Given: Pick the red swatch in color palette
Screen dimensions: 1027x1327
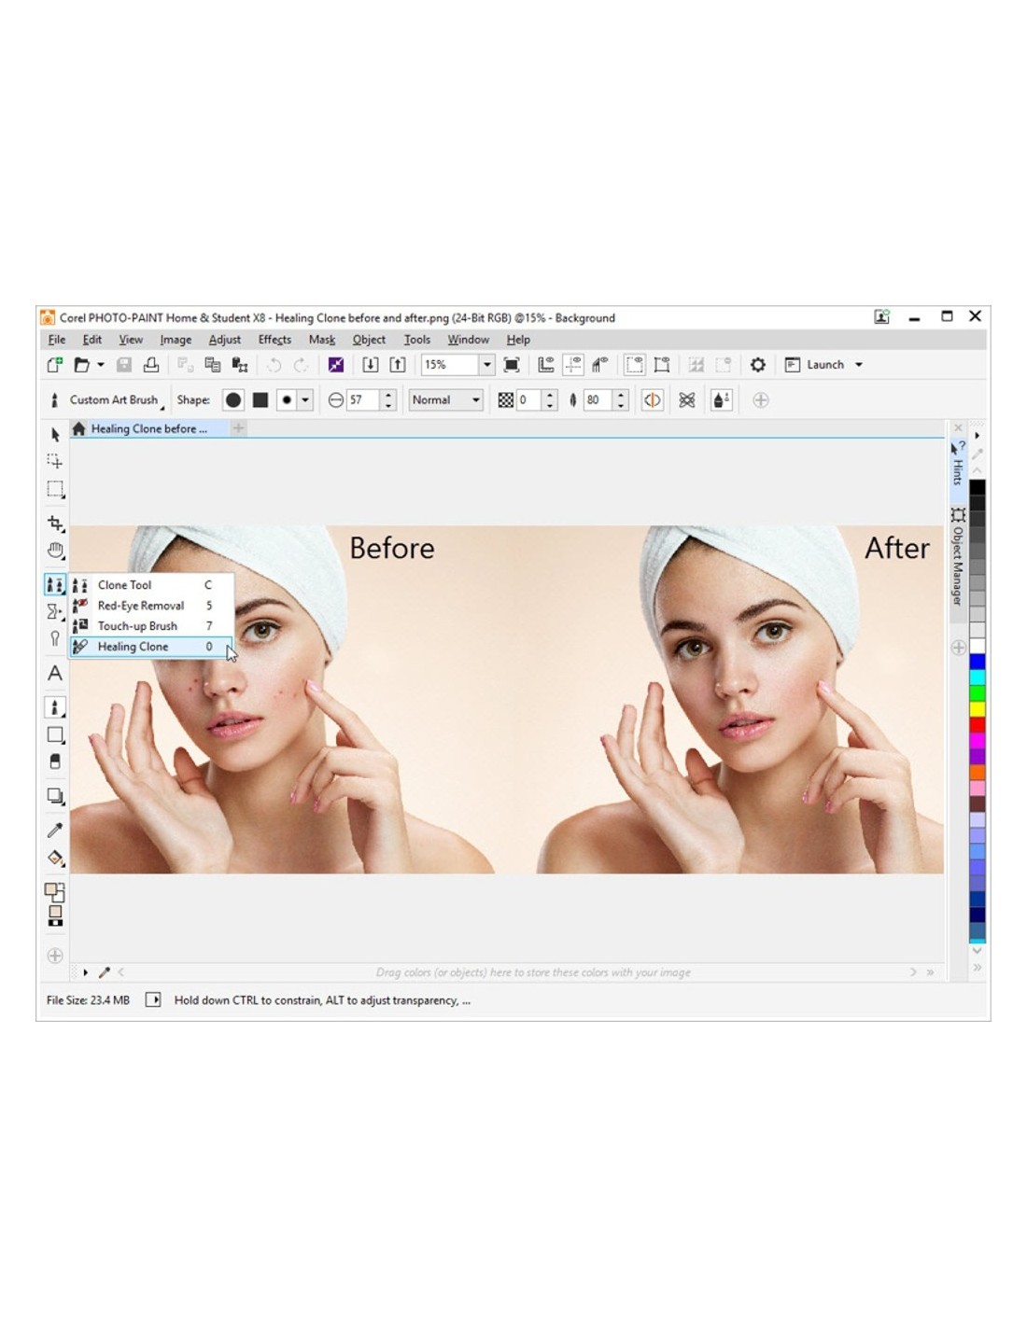Looking at the screenshot, I should click(977, 724).
